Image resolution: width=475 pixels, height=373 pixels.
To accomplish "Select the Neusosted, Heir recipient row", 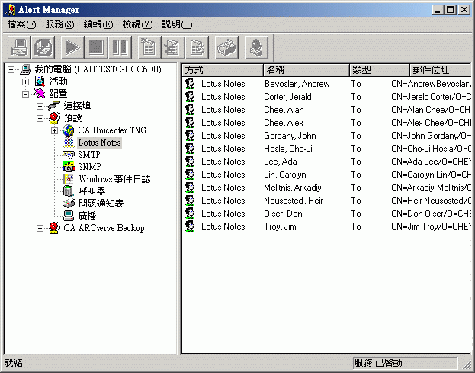I will (326, 201).
